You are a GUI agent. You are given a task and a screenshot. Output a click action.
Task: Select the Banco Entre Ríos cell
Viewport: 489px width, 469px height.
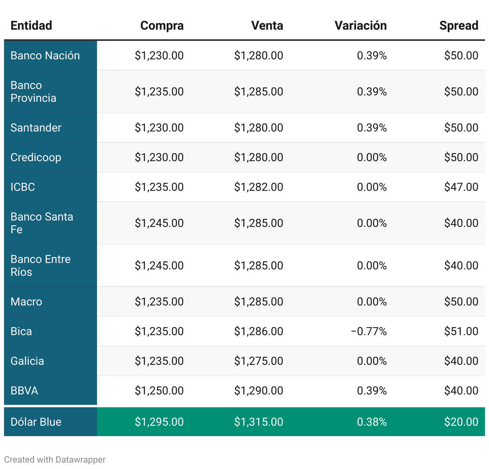(x=40, y=266)
